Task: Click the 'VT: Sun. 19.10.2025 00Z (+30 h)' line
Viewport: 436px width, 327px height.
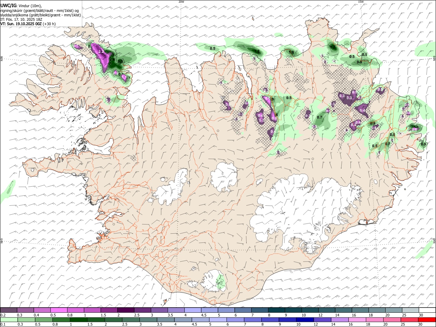Action: coord(28,24)
